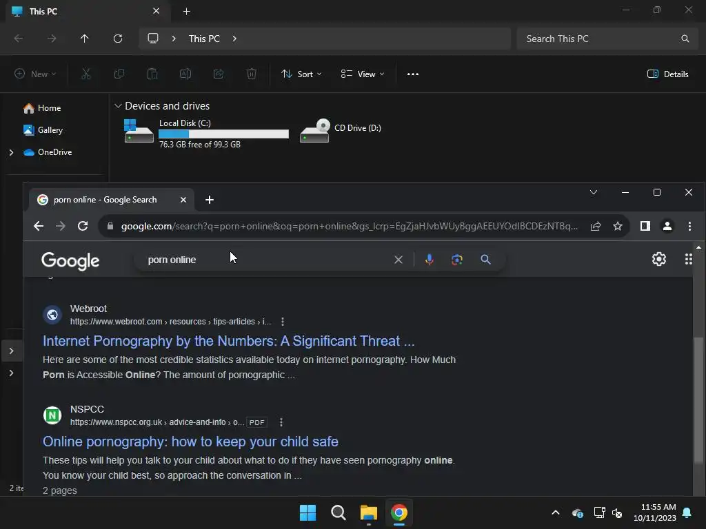
Task: Click the padlock site info icon
Action: click(x=110, y=226)
